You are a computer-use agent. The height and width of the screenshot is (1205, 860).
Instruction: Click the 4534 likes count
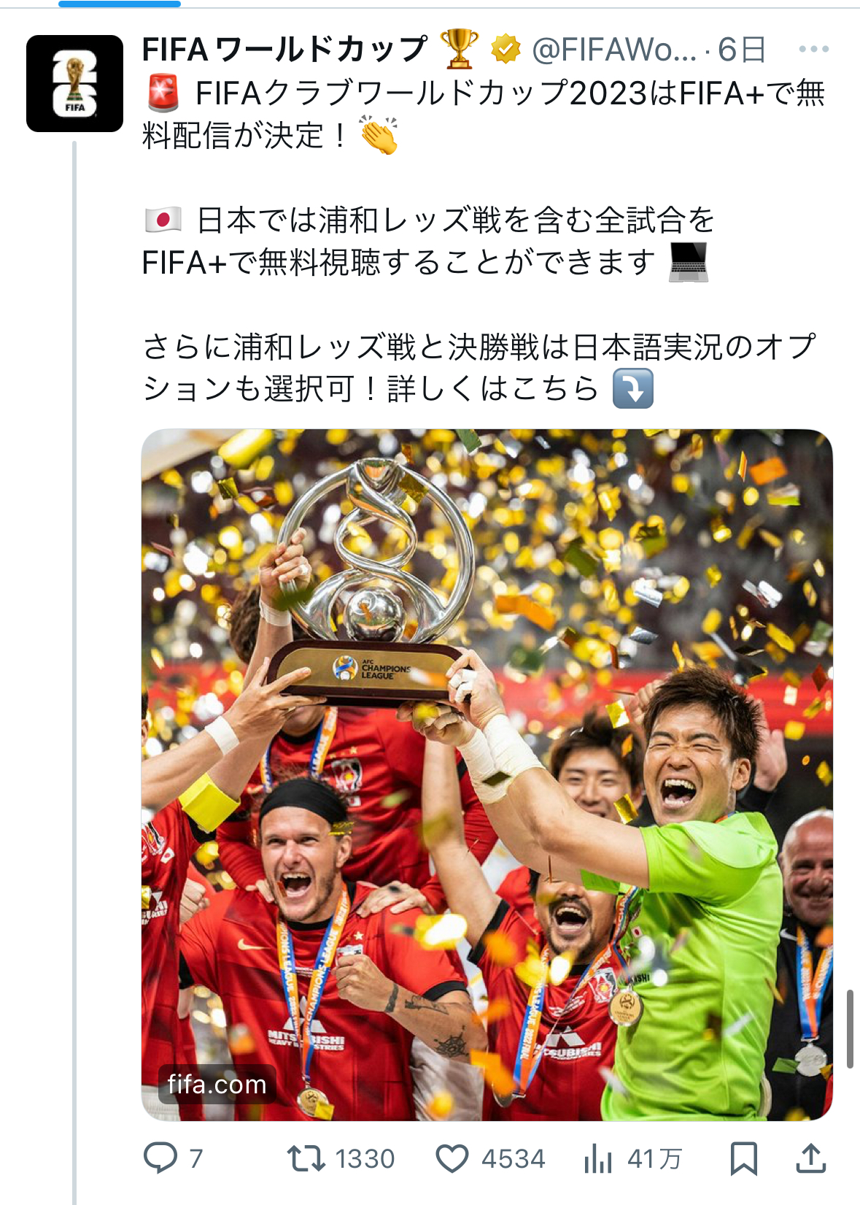[513, 1158]
